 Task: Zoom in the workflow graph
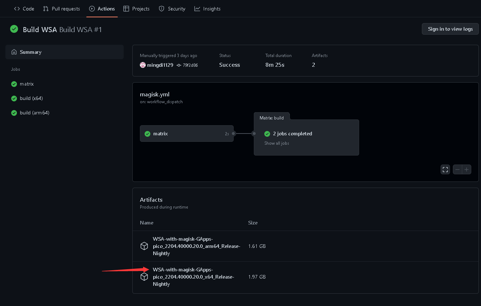(x=467, y=169)
